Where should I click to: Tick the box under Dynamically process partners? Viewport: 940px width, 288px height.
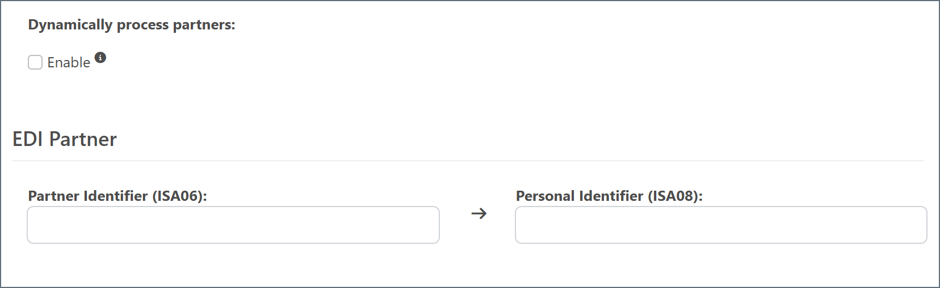(x=35, y=62)
